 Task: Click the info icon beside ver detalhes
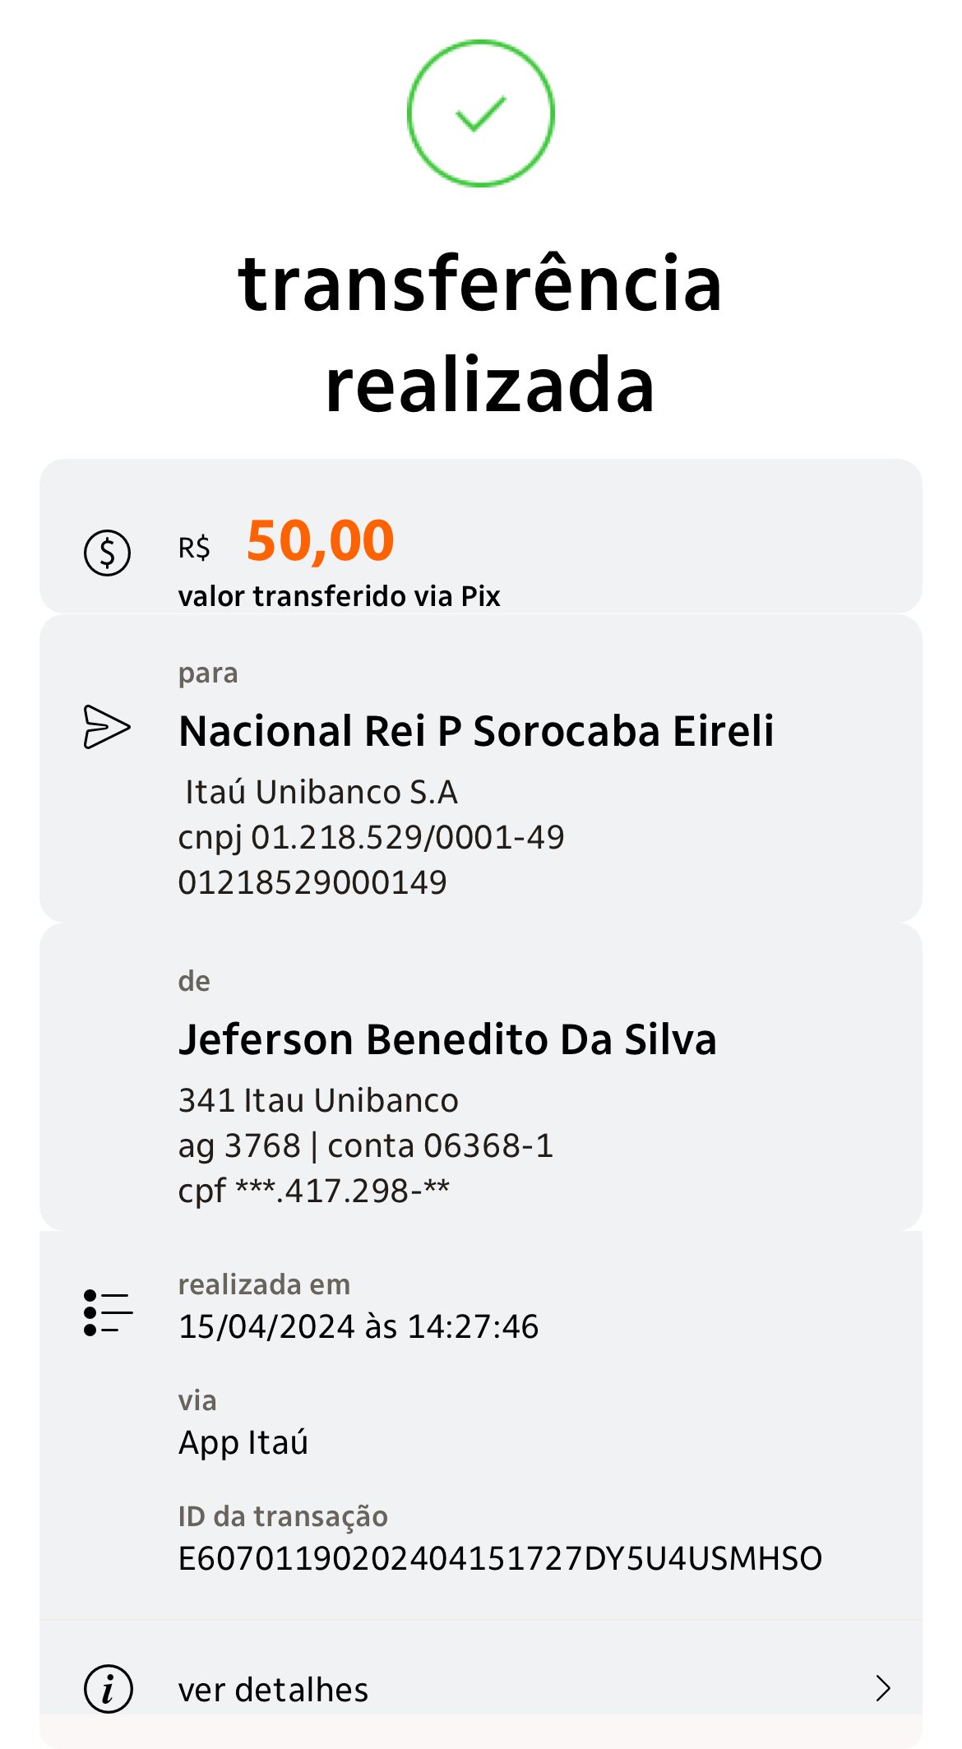point(108,1689)
